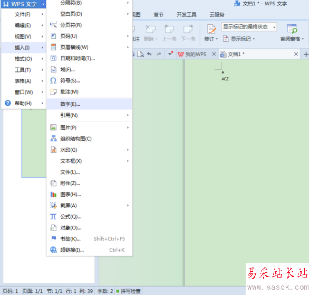Click the header and footer line icon
Screen dimensions: 309x295
[x=53, y=47]
